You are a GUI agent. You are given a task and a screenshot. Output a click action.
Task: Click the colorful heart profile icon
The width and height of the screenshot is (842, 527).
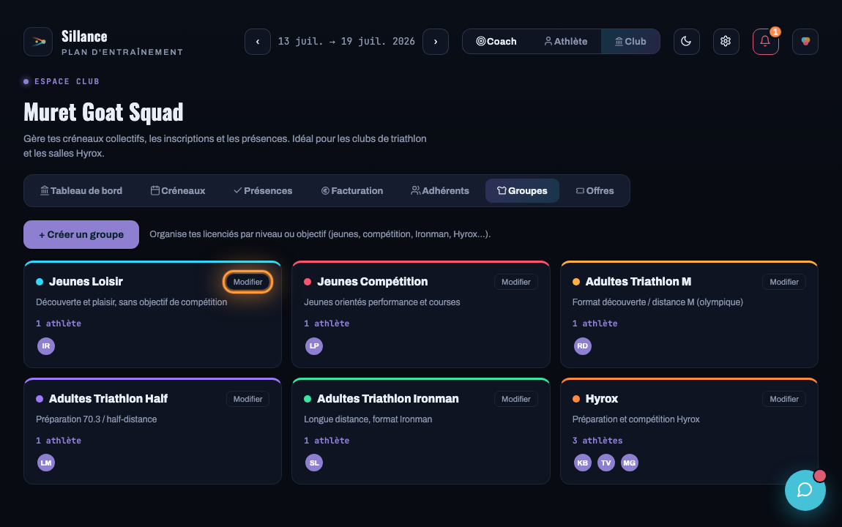point(805,41)
